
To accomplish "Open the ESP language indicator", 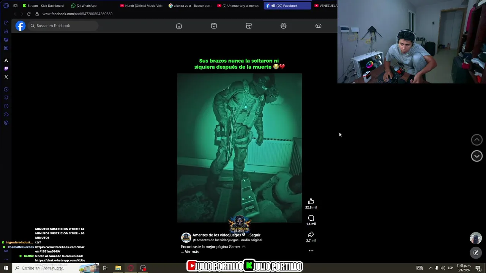I will [x=450, y=268].
